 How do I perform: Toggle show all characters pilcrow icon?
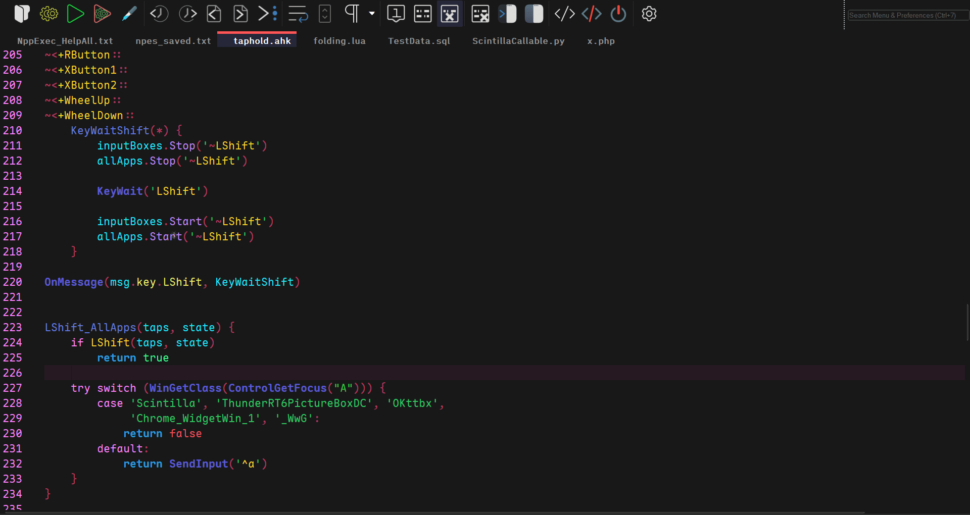point(352,14)
